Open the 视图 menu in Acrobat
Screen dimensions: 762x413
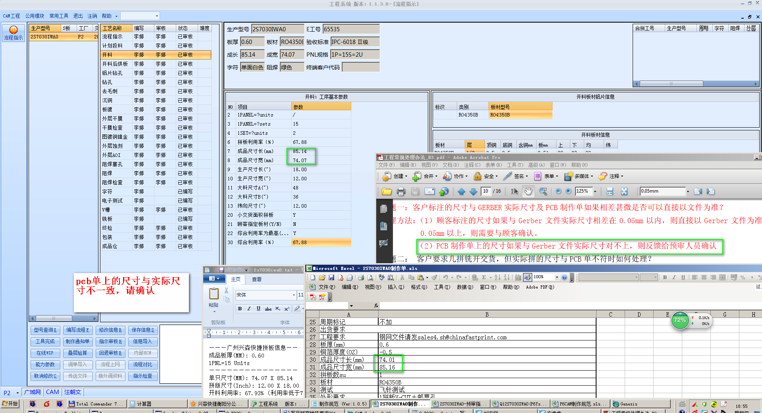click(429, 165)
